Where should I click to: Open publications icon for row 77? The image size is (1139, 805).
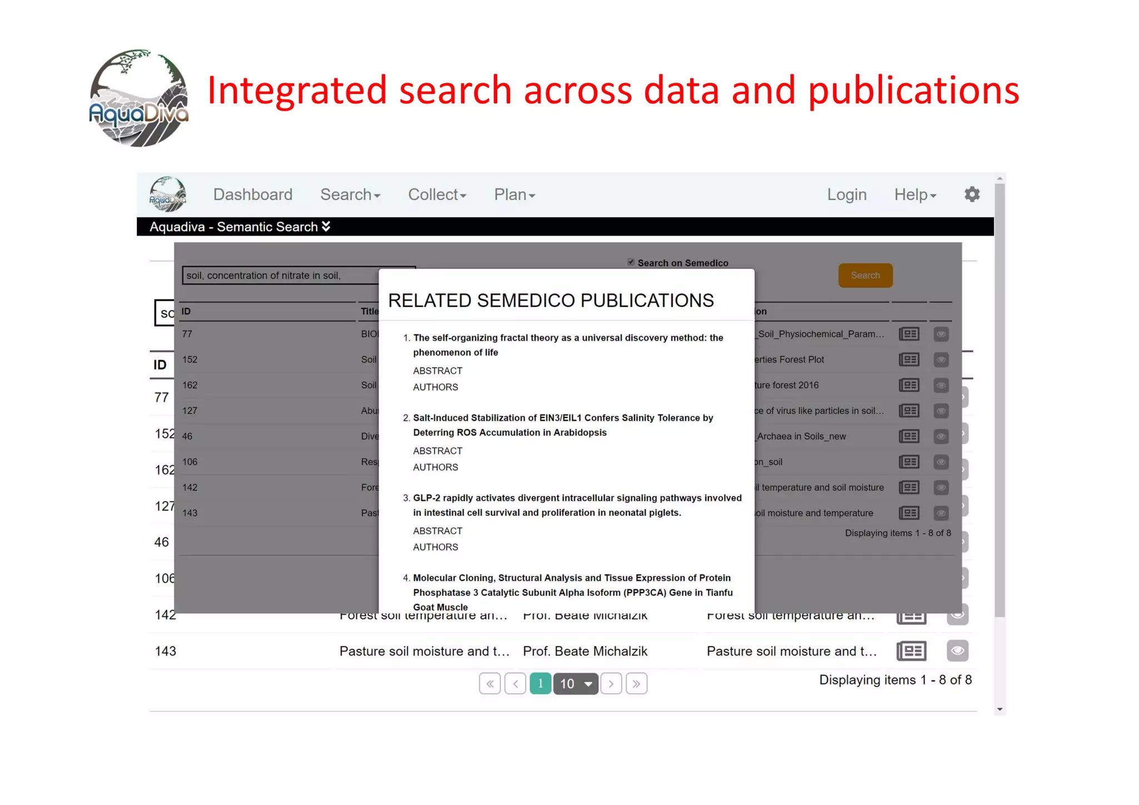point(909,334)
